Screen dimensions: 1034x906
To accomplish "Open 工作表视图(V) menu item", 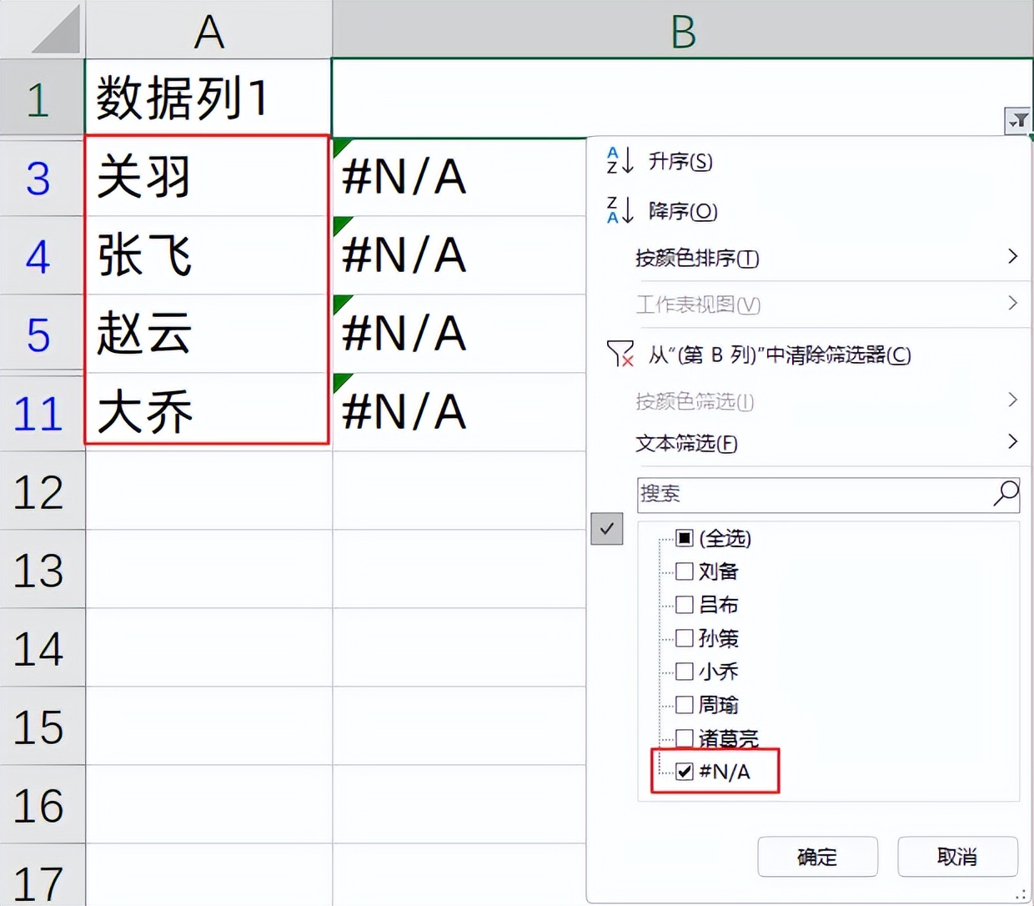I will (x=698, y=305).
